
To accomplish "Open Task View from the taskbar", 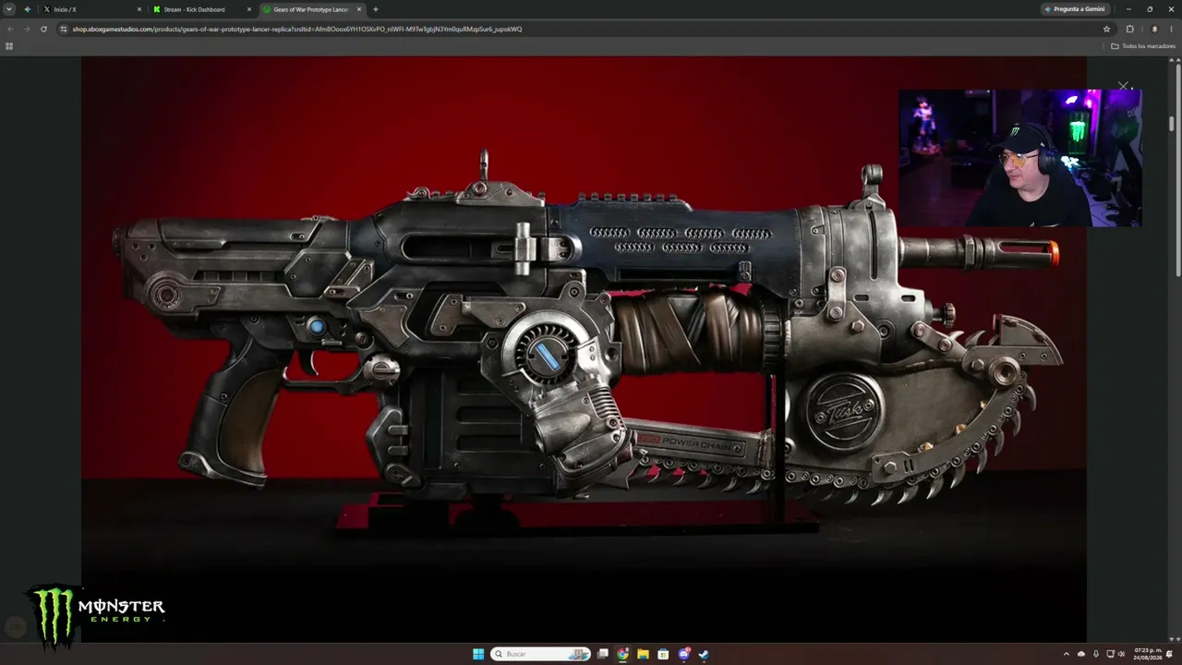I will [603, 654].
